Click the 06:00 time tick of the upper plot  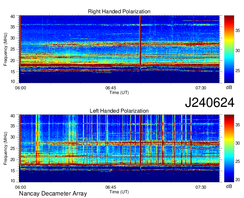[20, 88]
